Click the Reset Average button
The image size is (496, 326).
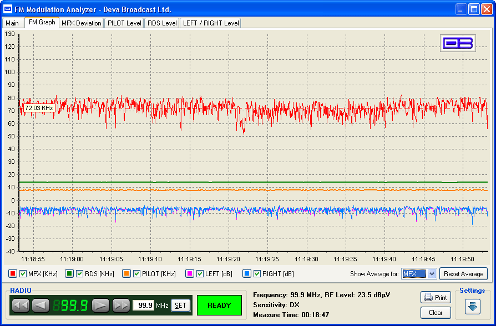click(463, 274)
